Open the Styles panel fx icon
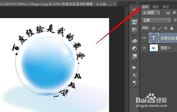177x112 pixels. click(134, 56)
